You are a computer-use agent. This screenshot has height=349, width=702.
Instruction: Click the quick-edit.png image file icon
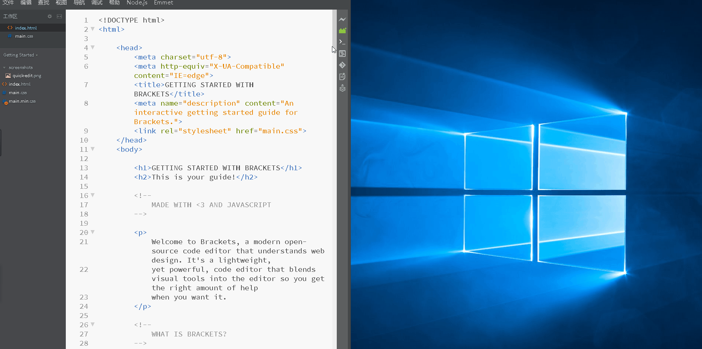click(8, 76)
